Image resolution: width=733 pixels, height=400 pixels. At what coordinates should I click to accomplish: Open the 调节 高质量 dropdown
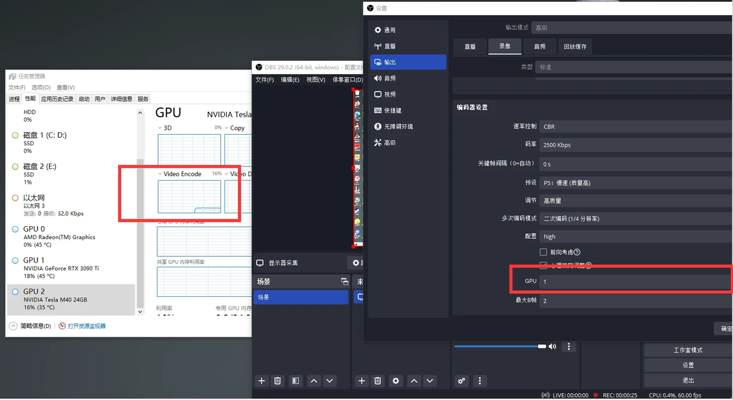[636, 200]
